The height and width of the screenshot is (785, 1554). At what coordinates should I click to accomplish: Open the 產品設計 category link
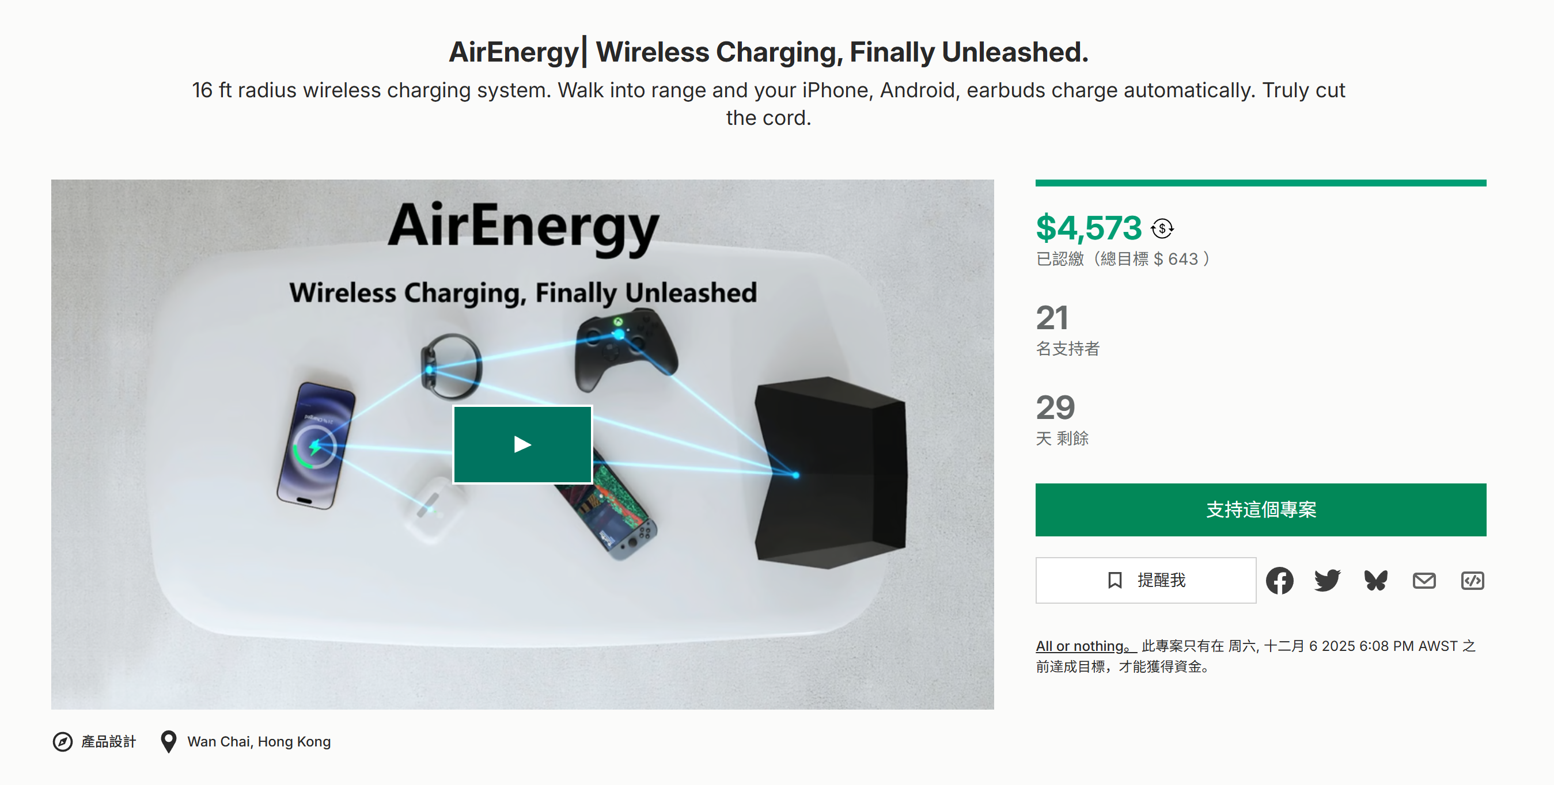[x=109, y=742]
